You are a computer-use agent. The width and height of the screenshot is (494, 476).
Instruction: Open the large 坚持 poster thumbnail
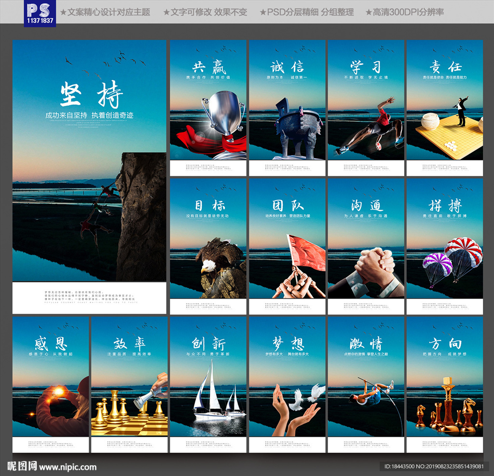coord(89,177)
